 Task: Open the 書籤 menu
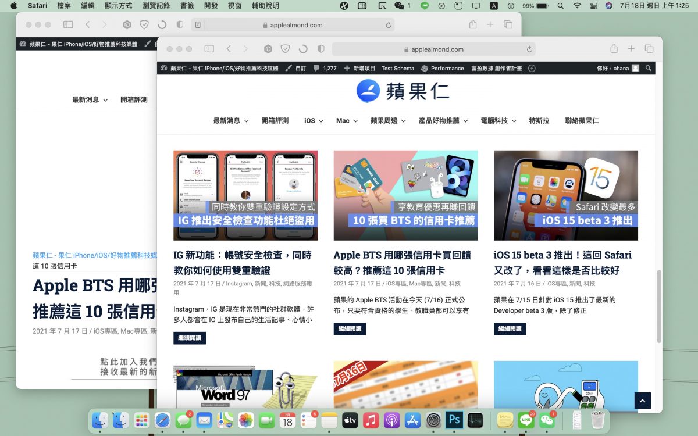coord(187,6)
